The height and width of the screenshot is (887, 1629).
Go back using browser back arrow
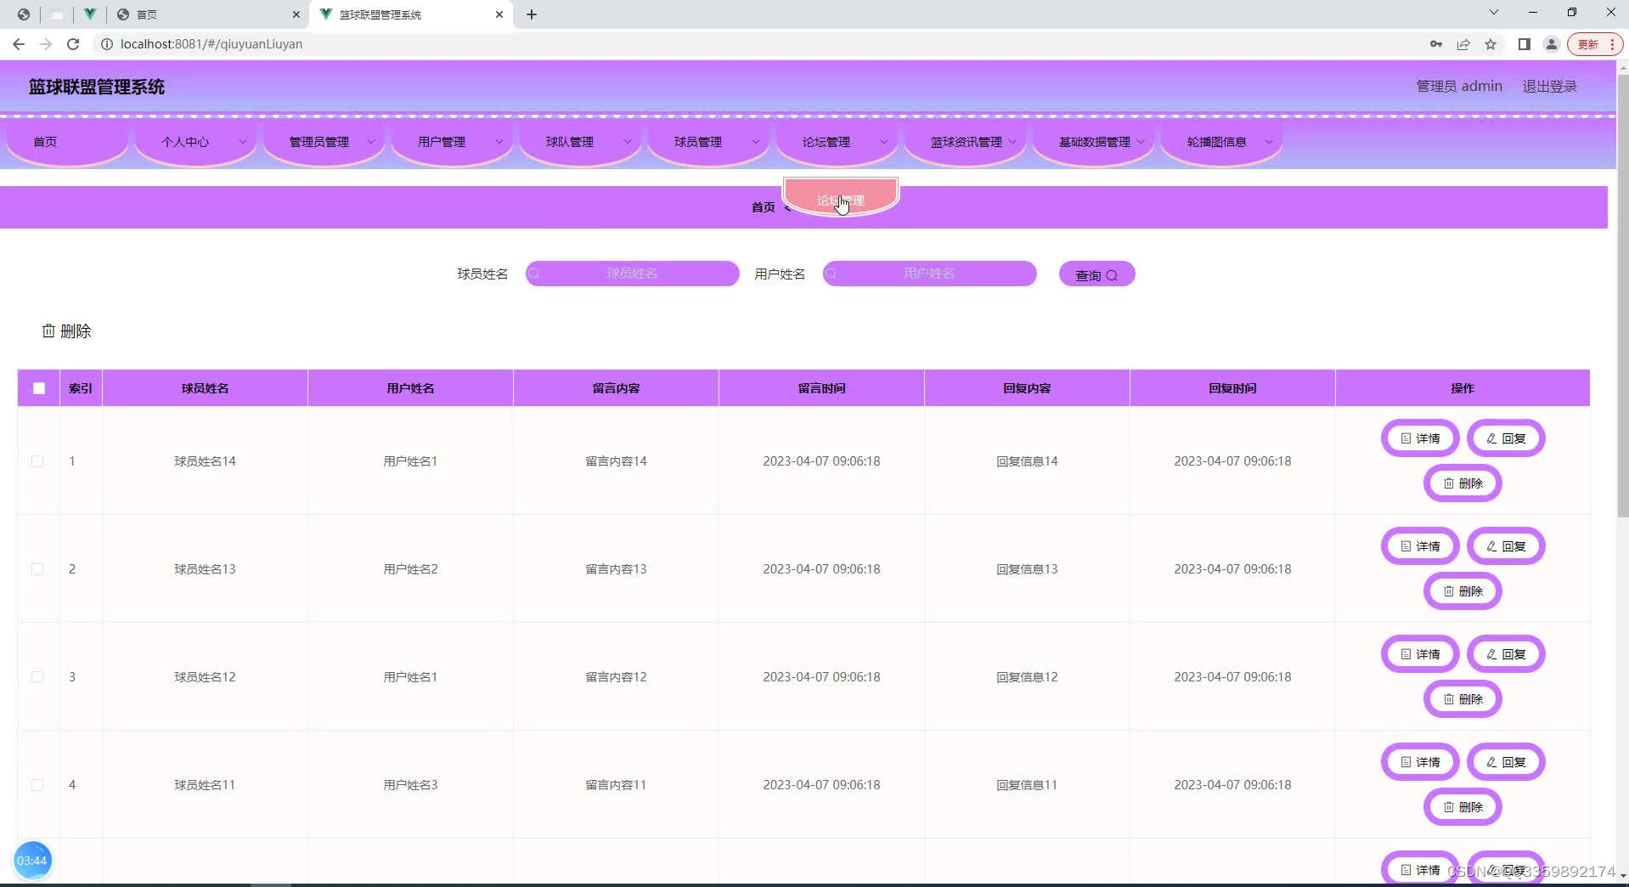click(19, 44)
